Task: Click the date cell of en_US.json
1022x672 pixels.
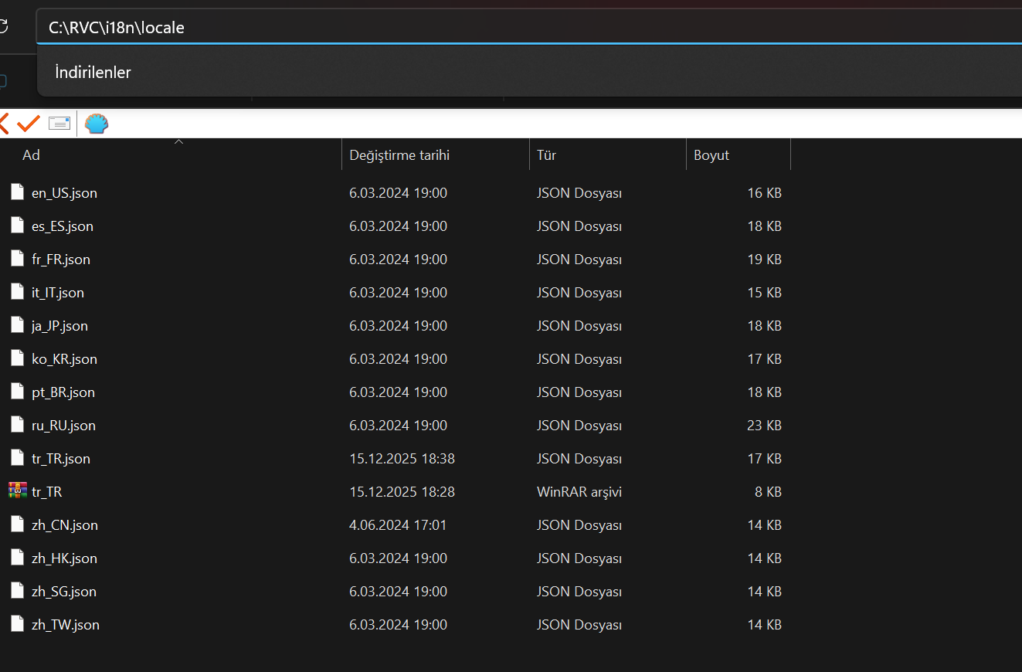Action: pyautogui.click(x=398, y=193)
